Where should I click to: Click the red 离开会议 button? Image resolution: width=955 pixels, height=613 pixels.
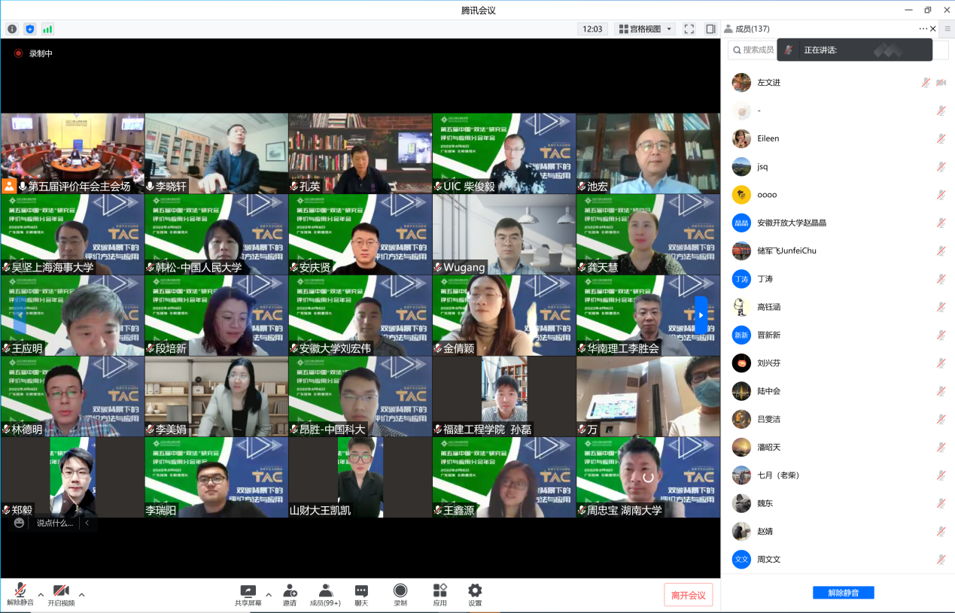click(688, 595)
